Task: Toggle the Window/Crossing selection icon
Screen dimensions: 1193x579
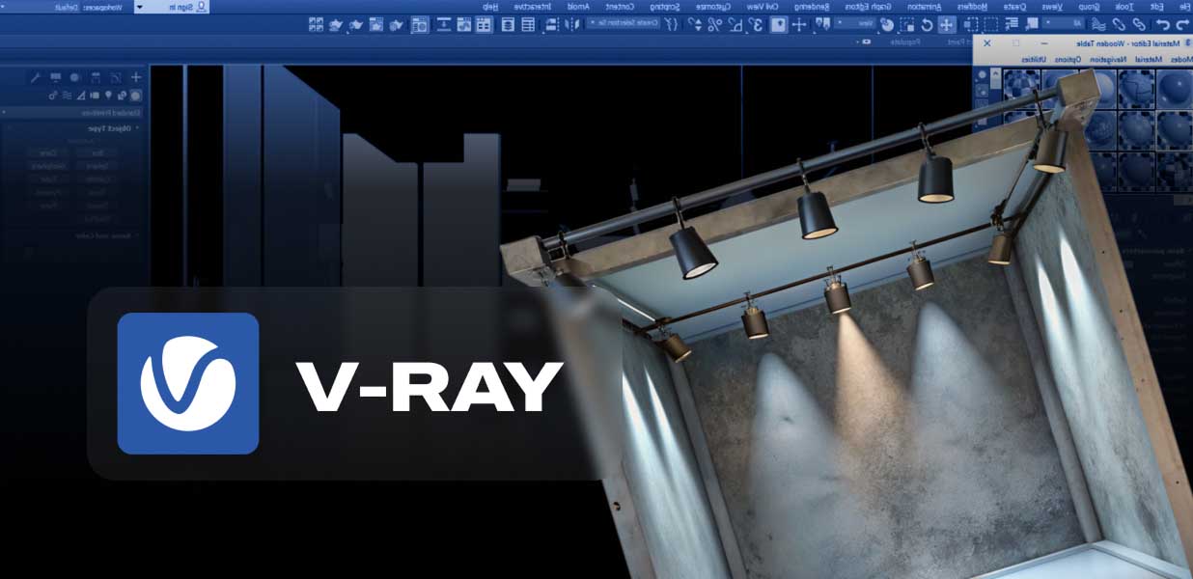Action: click(x=970, y=24)
